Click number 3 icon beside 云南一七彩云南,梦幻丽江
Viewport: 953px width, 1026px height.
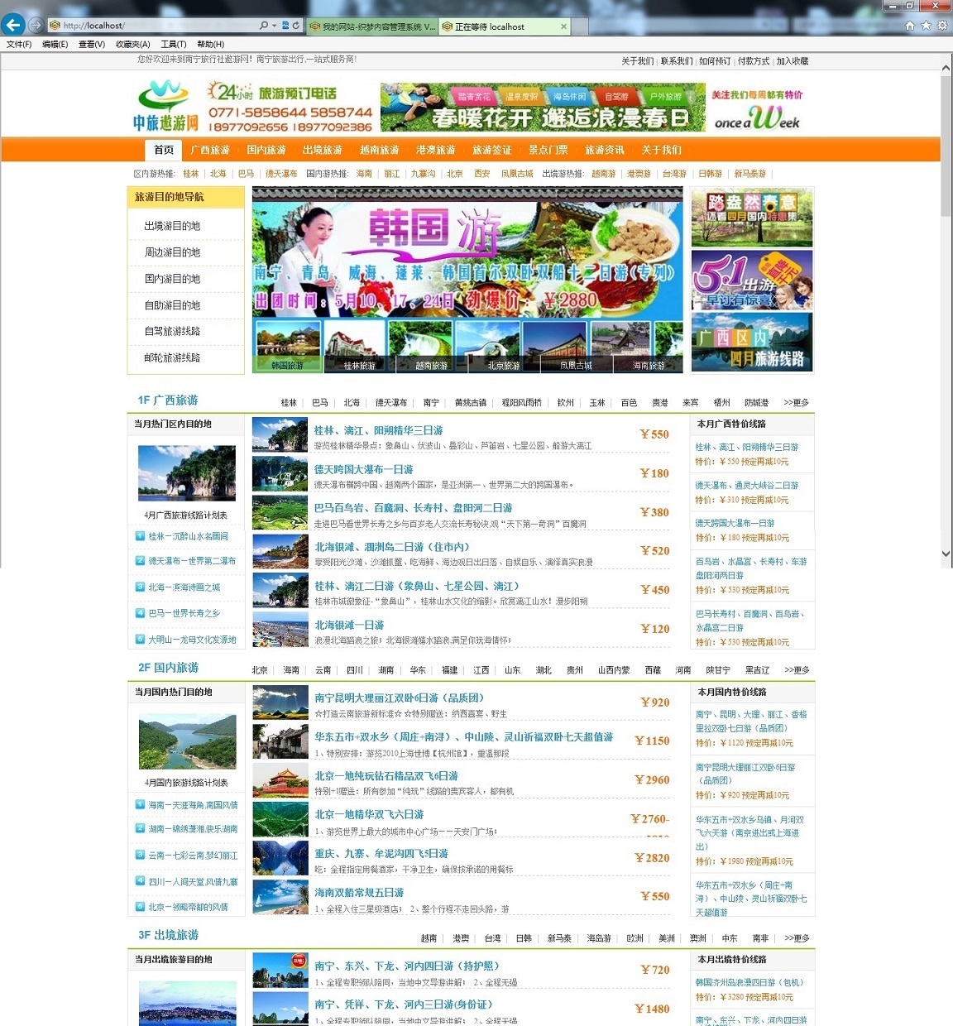(x=140, y=856)
